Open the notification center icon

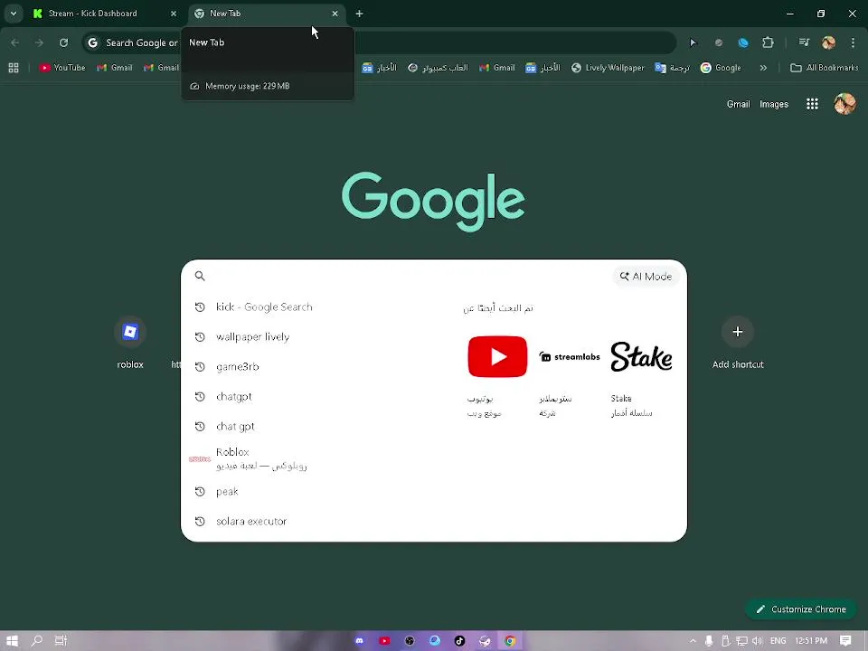click(x=845, y=640)
